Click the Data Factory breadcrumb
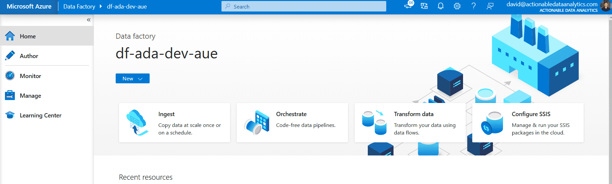 [79, 7]
